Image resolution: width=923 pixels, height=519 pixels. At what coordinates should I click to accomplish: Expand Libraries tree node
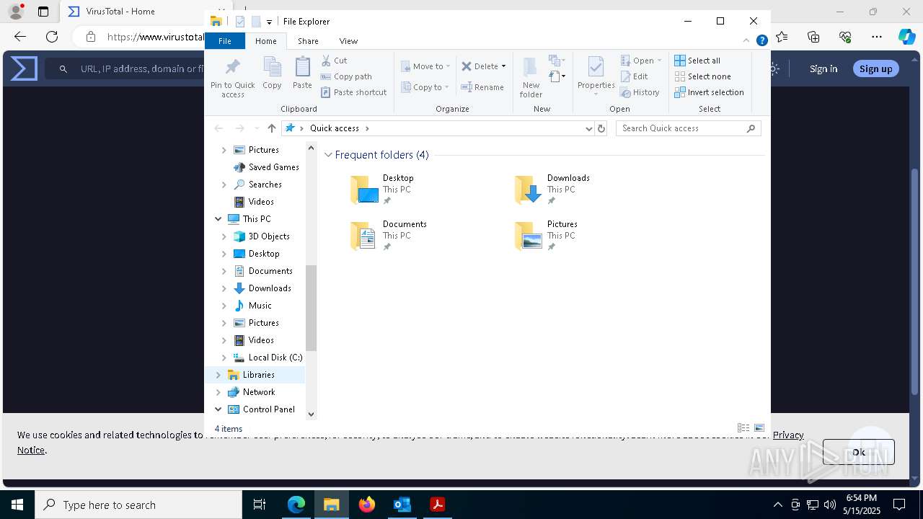218,375
